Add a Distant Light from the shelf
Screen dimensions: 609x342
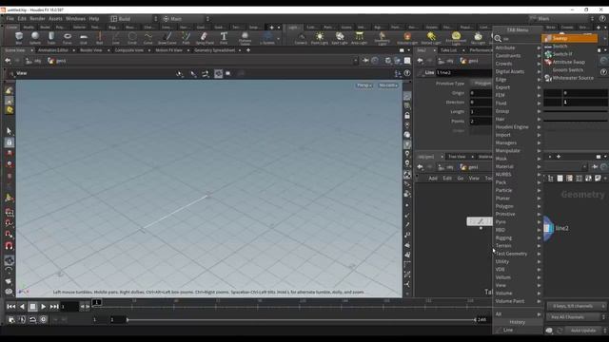(431, 38)
